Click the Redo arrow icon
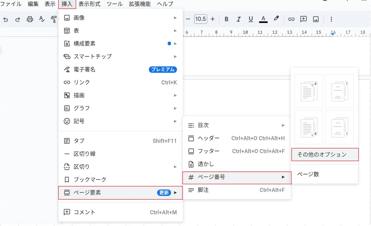Image resolution: width=371 pixels, height=226 pixels. [x=18, y=19]
